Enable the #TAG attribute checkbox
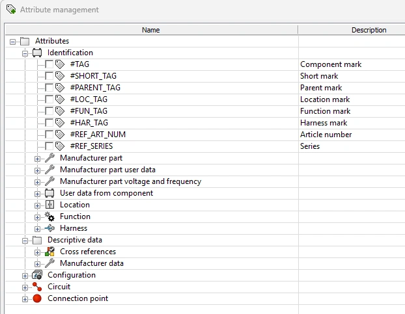The image size is (405, 314). coord(49,64)
